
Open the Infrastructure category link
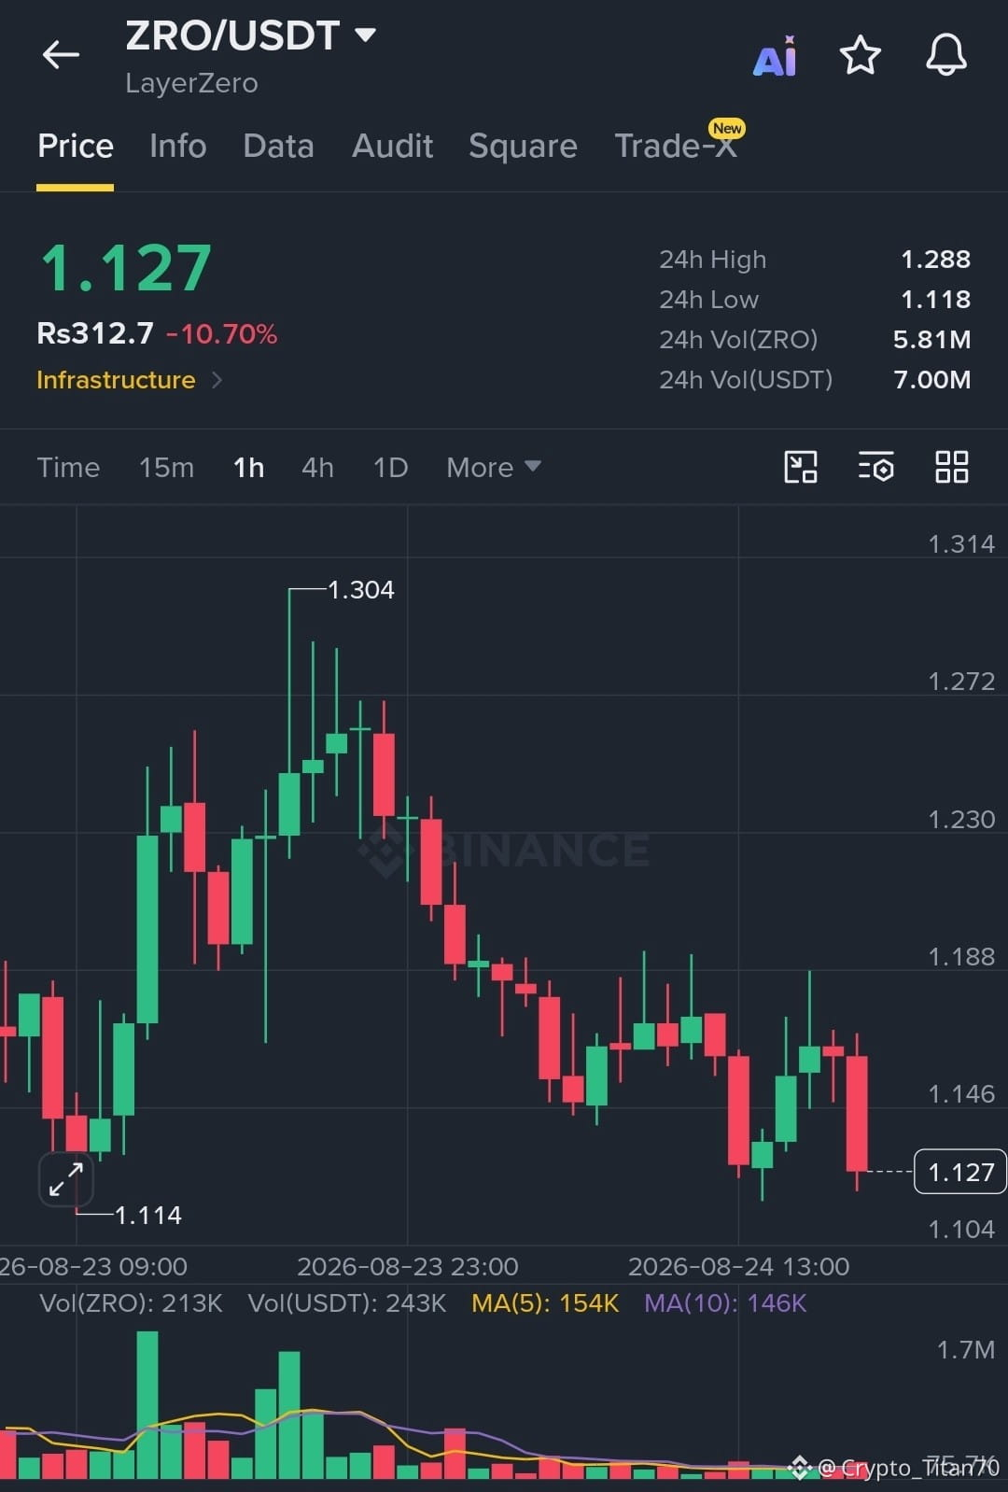pos(116,380)
